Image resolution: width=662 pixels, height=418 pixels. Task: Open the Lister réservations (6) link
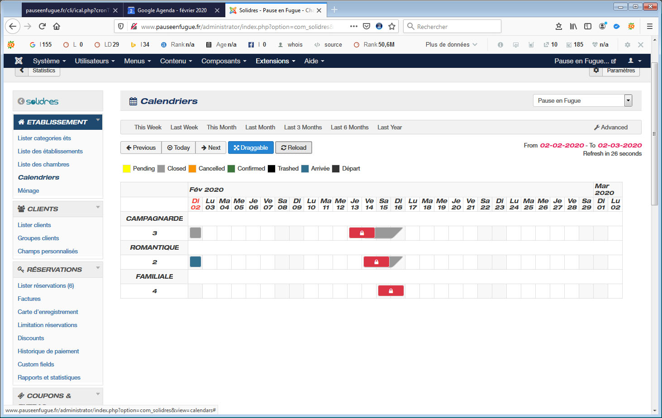tap(46, 285)
